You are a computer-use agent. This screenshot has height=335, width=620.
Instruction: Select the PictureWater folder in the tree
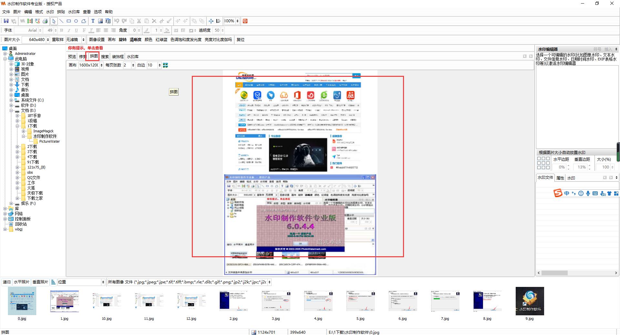(x=49, y=141)
